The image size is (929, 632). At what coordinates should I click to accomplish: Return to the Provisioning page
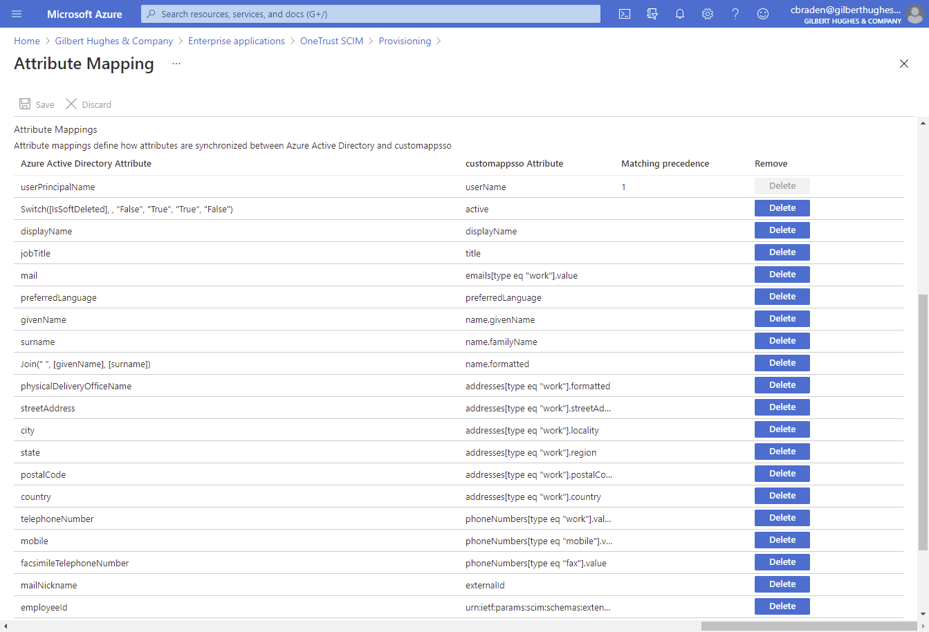click(405, 41)
